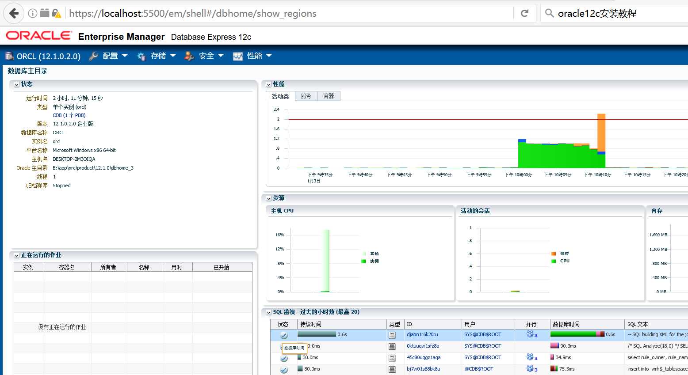Click the Oracle logo

[x=39, y=35]
